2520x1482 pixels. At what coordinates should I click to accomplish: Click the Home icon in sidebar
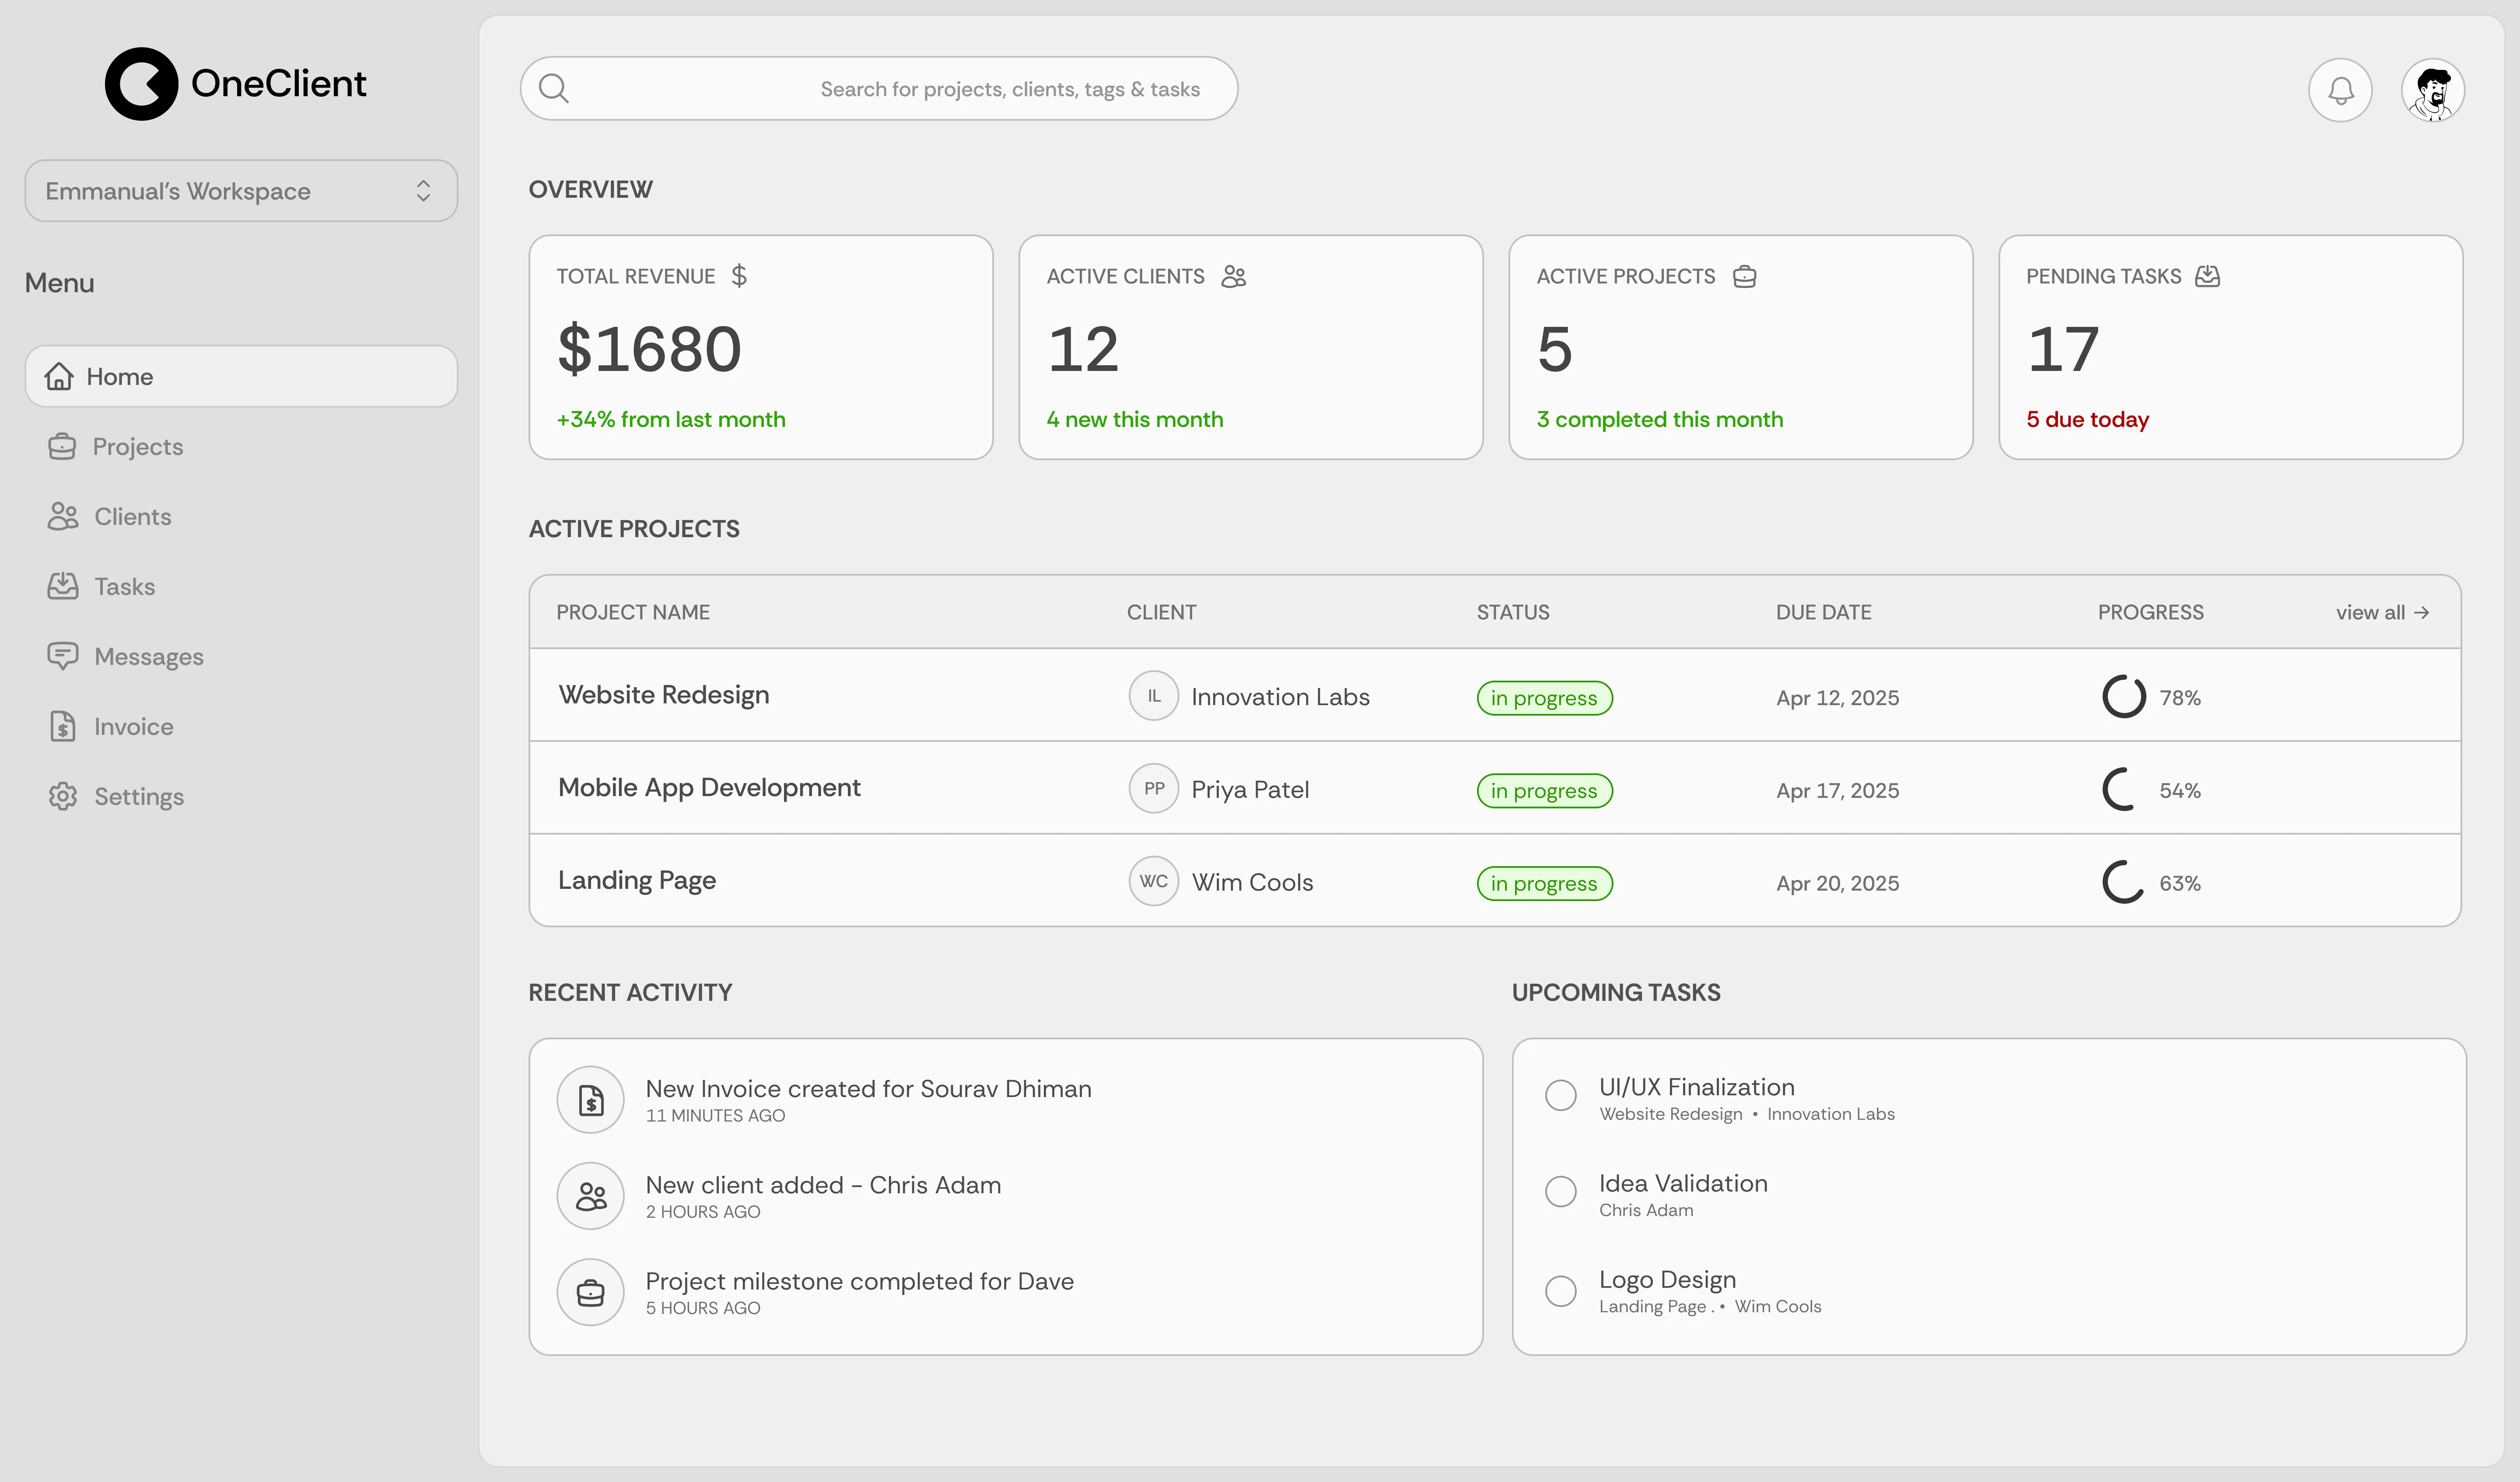59,376
